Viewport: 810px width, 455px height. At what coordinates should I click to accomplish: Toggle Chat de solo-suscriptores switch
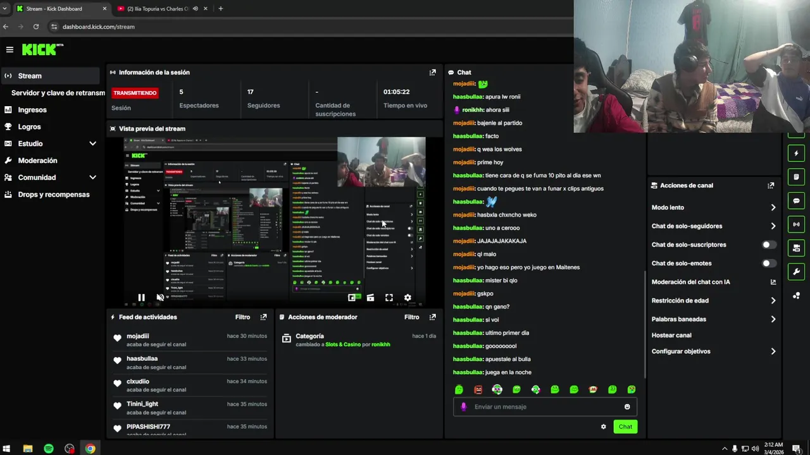click(769, 245)
